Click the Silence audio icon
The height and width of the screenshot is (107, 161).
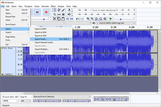click(71, 19)
